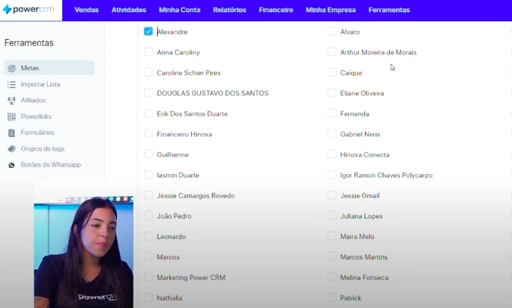The height and width of the screenshot is (308, 512).
Task: Open the Ferramentas menu
Action: (x=389, y=10)
